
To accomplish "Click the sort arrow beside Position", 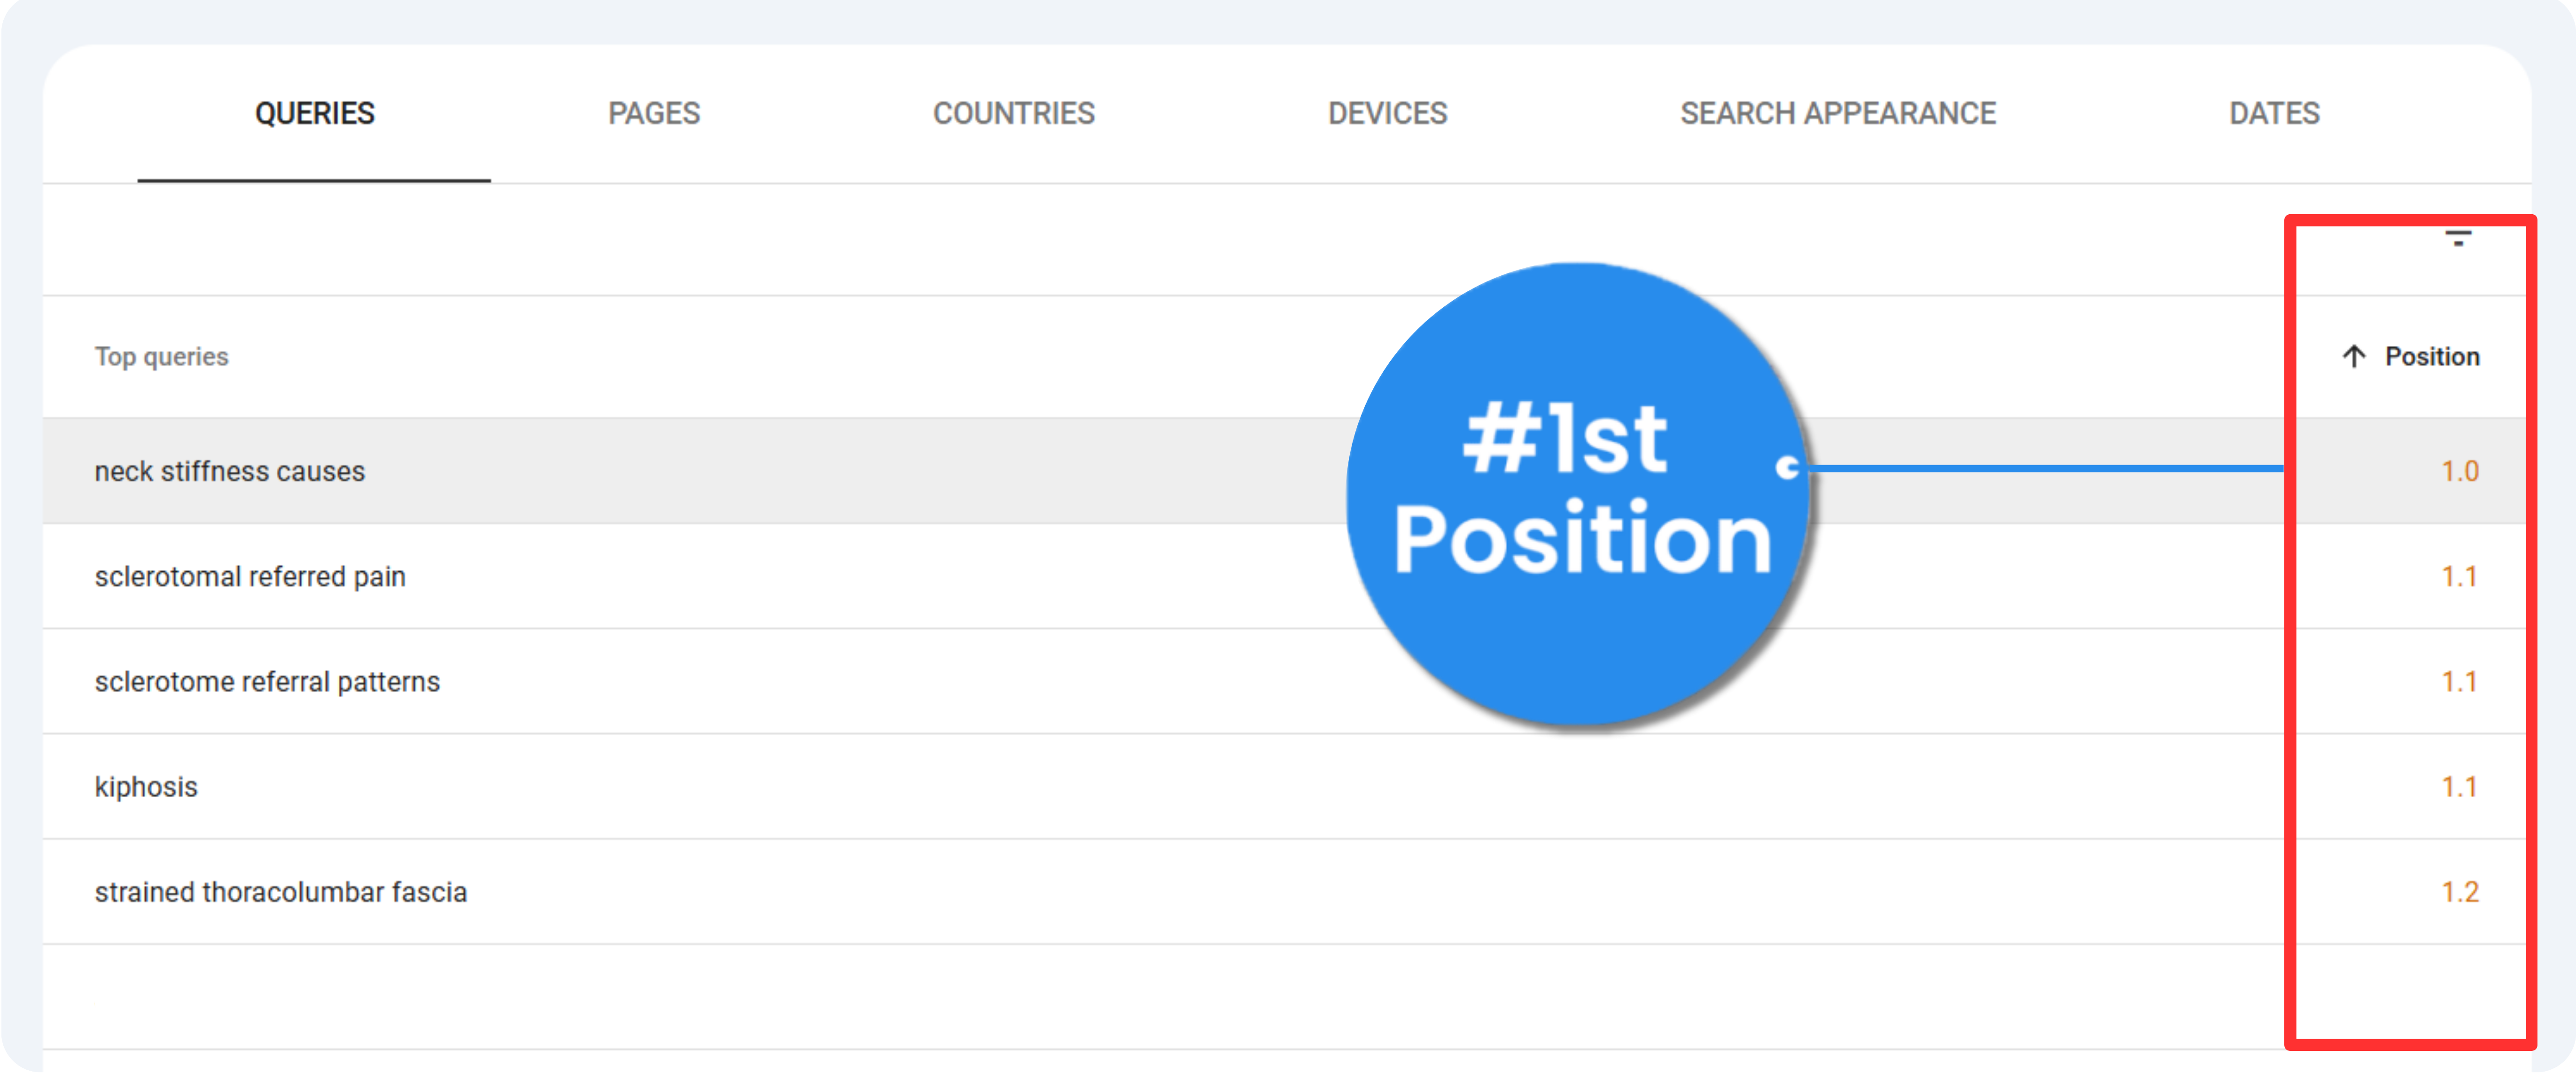I will click(2354, 357).
